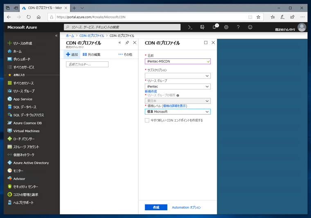
Task: Open the notifications bell
Action: [x=214, y=27]
